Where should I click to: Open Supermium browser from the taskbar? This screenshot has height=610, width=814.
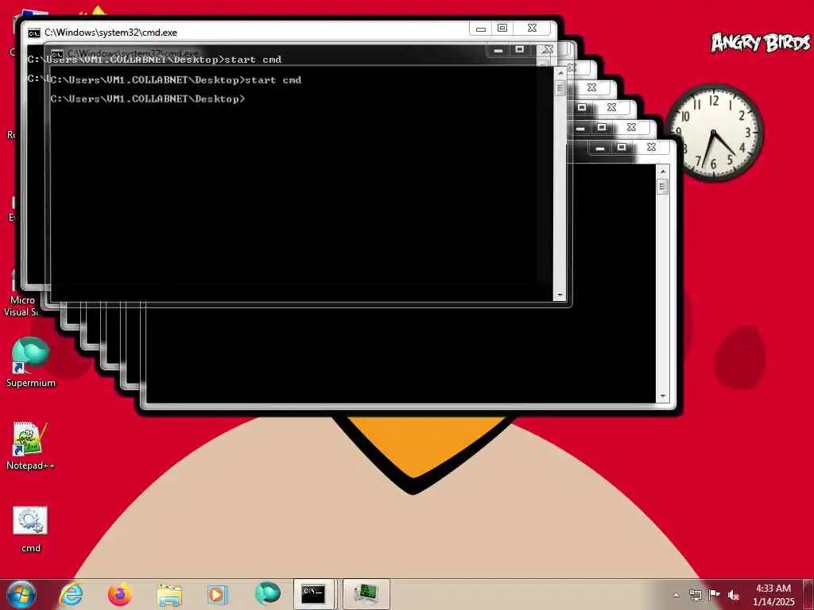tap(267, 594)
